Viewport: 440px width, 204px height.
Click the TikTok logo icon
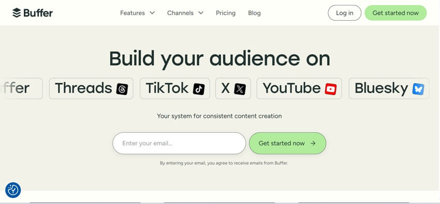[x=199, y=89]
